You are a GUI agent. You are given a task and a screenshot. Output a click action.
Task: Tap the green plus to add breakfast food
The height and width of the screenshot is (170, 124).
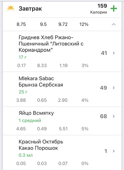point(114,8)
